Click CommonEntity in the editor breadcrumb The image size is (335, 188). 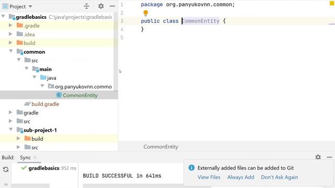161,147
